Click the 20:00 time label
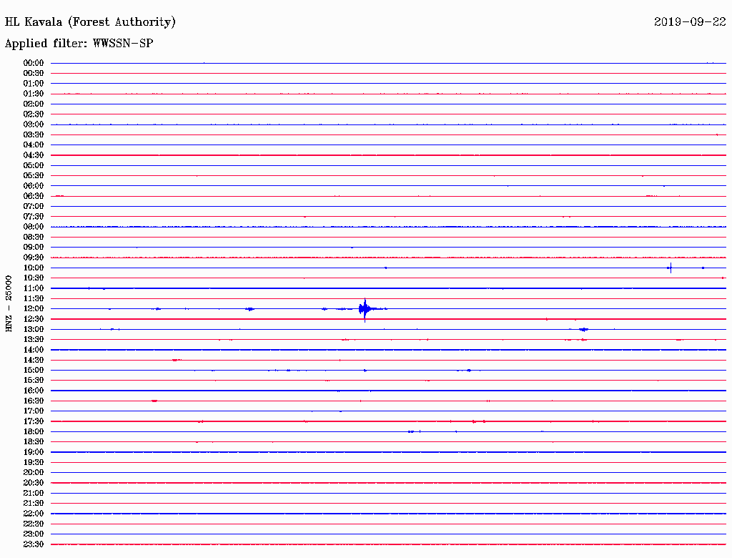 tap(34, 472)
